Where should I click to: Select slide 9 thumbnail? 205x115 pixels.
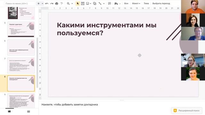click(x=21, y=101)
